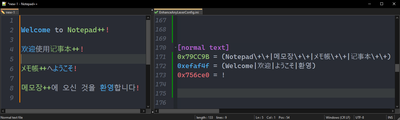This screenshot has height=120, width=400.
Task: Click line number 175 in right pane
Action: 161,94
